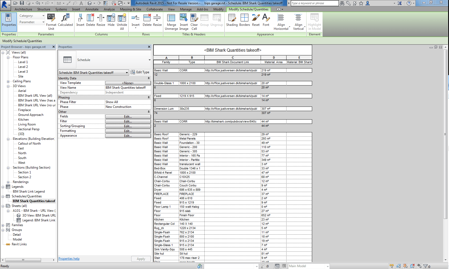Click the View Template None button
Screen dimensions: 449x269
[x=128, y=83]
